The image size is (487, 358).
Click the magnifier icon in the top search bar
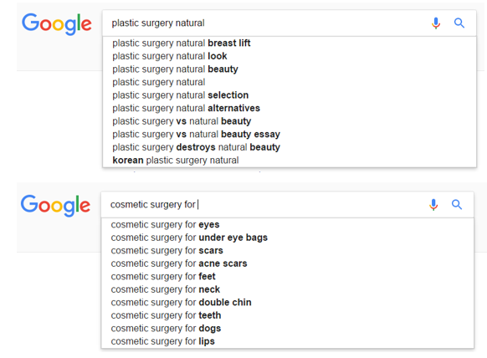click(x=459, y=23)
